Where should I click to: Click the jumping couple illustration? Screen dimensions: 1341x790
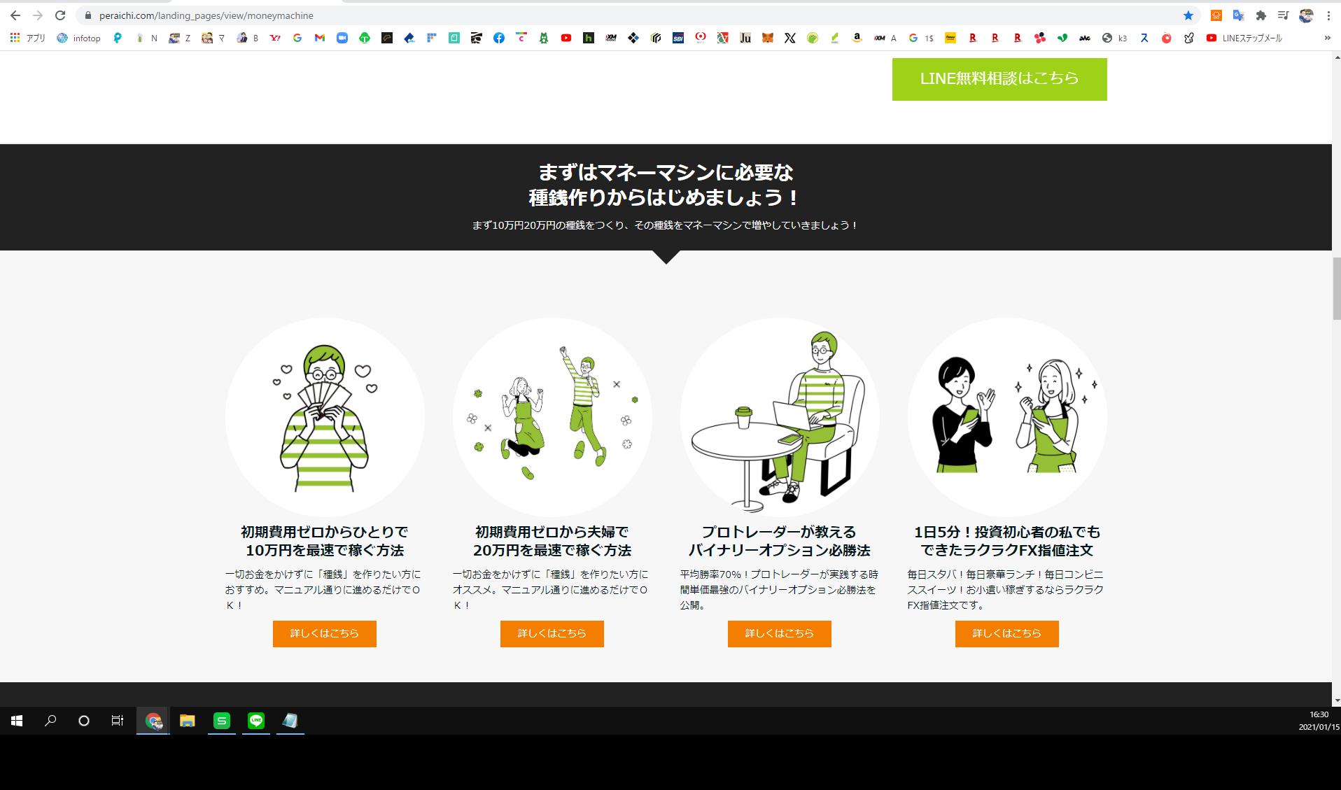click(552, 418)
